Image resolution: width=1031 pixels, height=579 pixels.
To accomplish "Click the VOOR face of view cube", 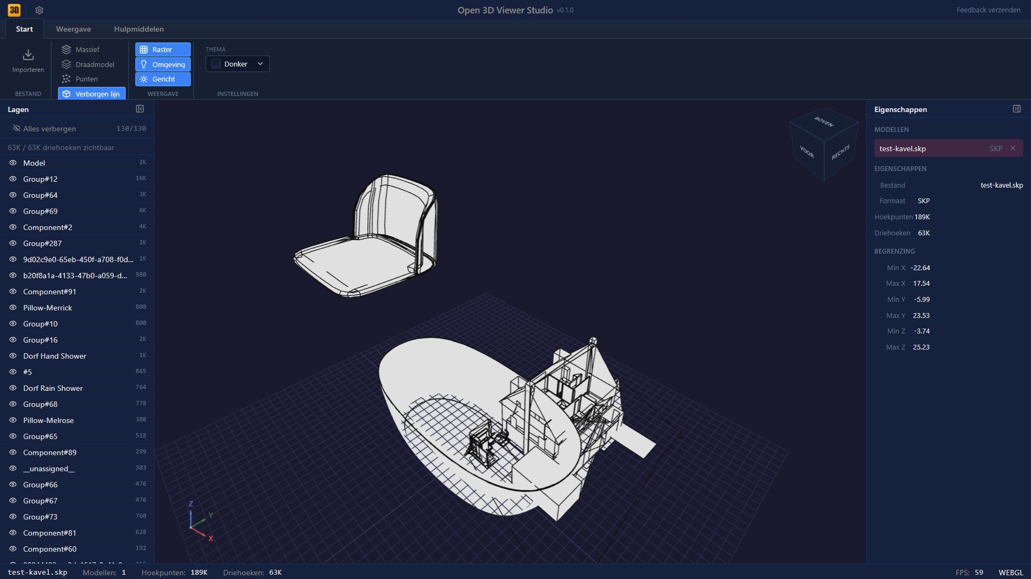I will click(807, 152).
